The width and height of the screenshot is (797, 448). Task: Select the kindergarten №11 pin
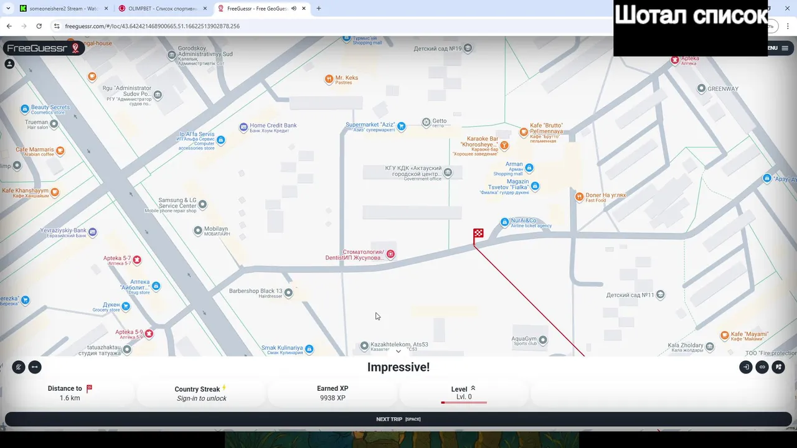pos(661,295)
